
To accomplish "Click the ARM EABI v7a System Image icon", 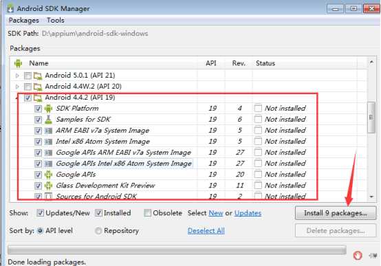I will coord(48,131).
